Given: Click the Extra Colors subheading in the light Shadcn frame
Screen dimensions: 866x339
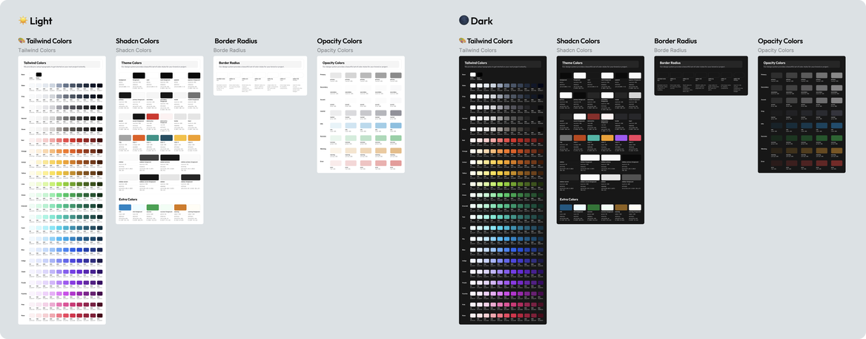Looking at the screenshot, I should pos(128,200).
